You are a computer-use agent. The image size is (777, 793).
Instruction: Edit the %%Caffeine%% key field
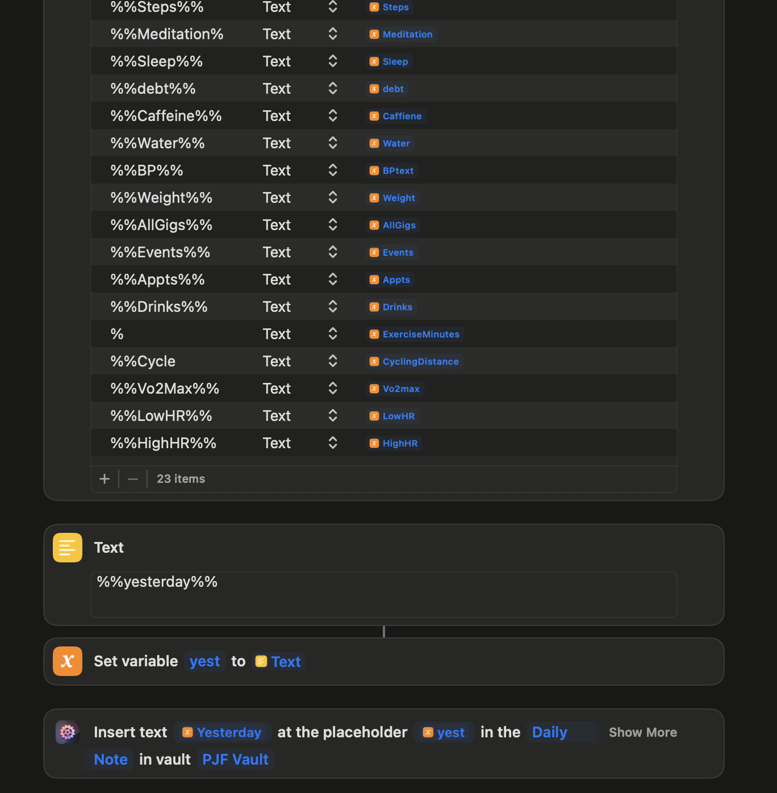[166, 116]
